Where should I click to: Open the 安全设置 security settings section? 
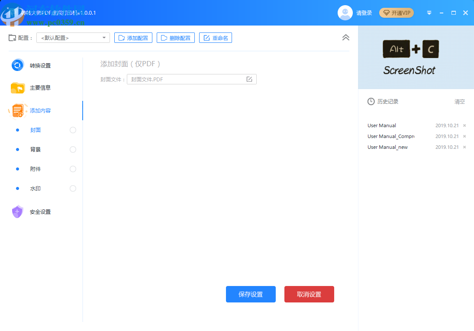pyautogui.click(x=40, y=212)
